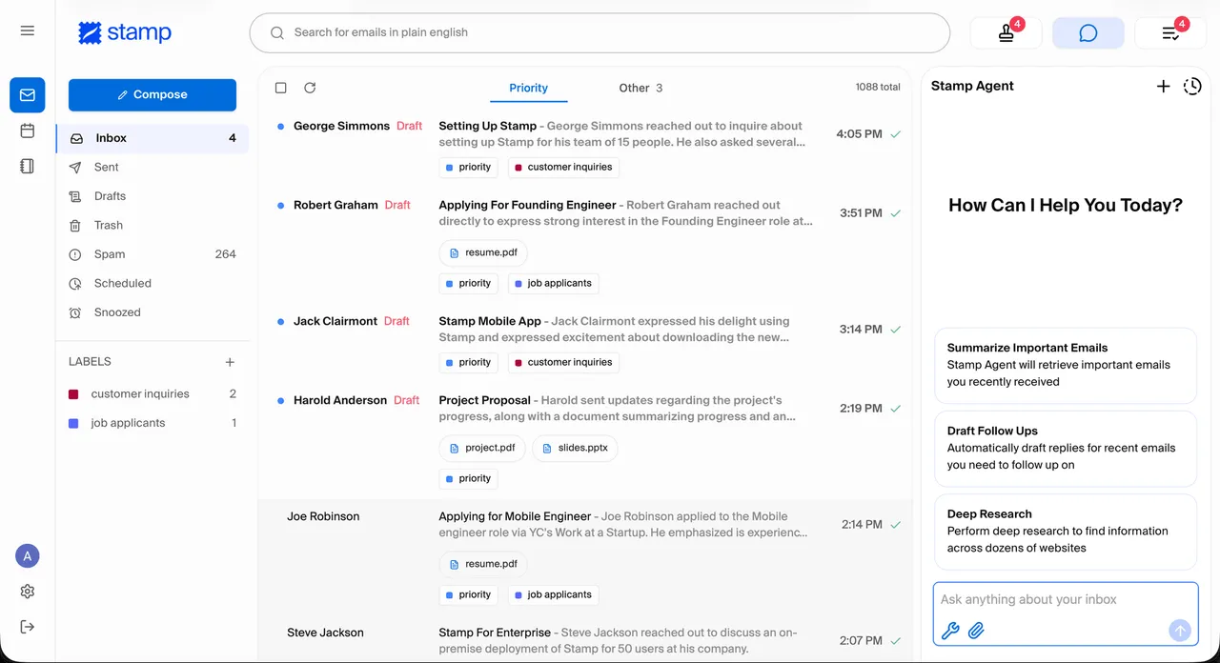Select job applicants label in sidebar
The height and width of the screenshot is (663, 1220).
point(152,423)
